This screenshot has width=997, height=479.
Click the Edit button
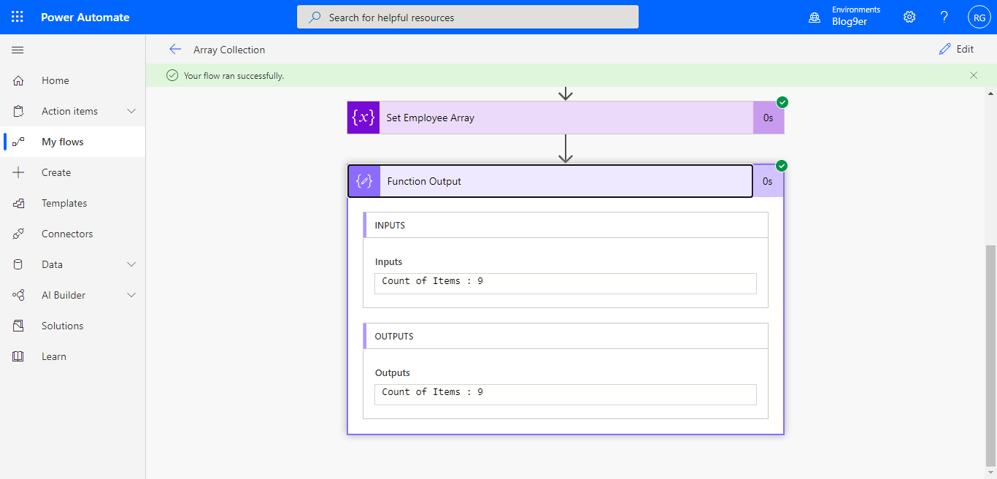point(956,49)
